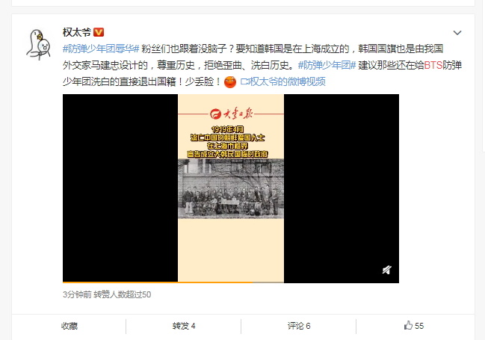Click 收藏 to favorite the post
Viewport: 485px width, 340px height.
[69, 326]
